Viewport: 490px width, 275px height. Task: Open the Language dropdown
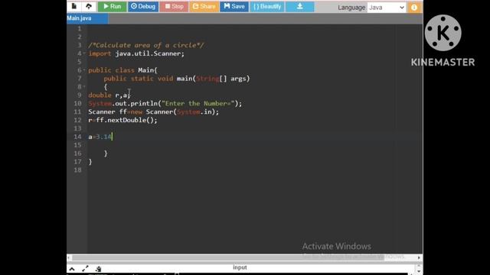click(x=387, y=8)
